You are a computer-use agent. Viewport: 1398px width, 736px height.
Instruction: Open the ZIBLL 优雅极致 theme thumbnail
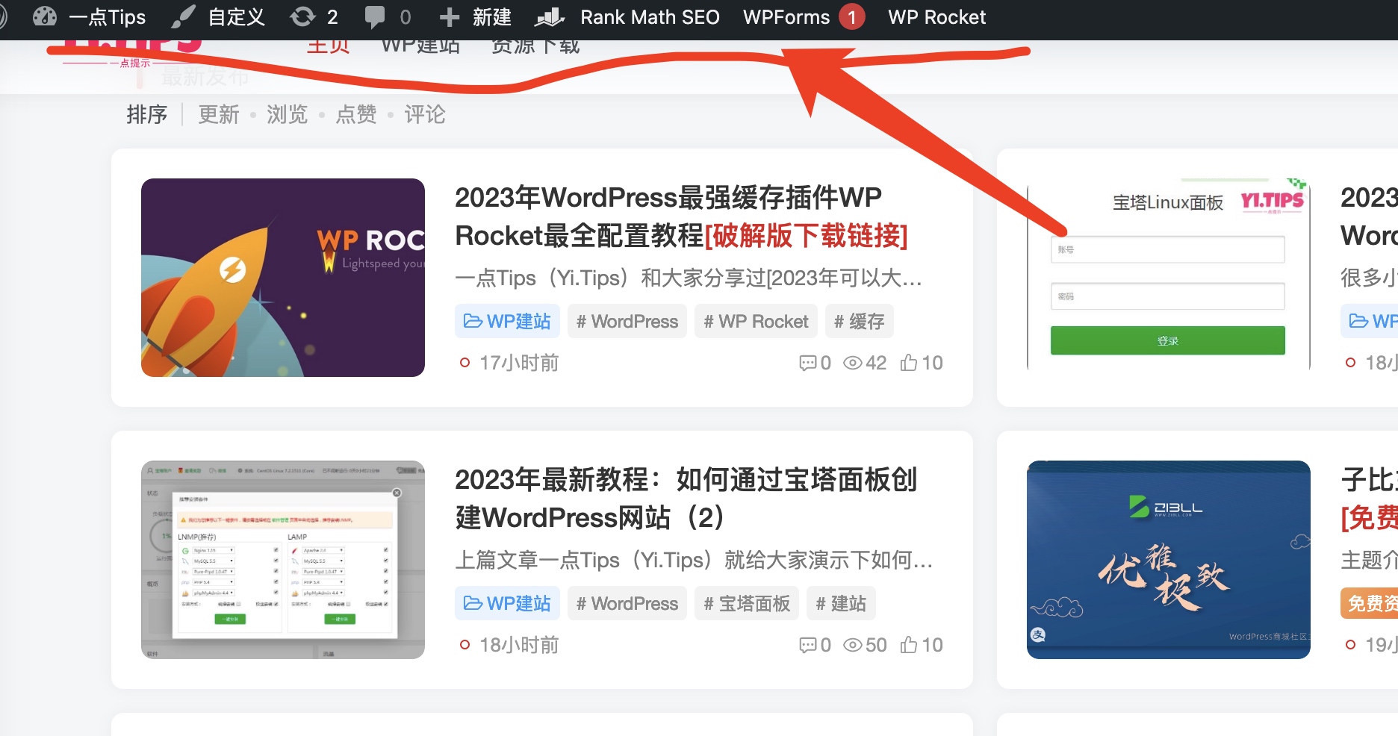click(1169, 560)
